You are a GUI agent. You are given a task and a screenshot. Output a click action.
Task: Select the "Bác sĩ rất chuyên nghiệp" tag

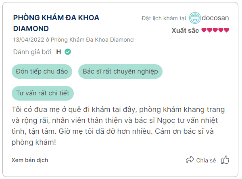coord(120,72)
